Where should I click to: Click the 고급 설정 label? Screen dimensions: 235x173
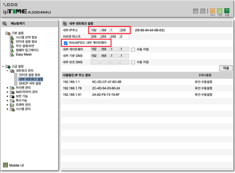pos(17,66)
